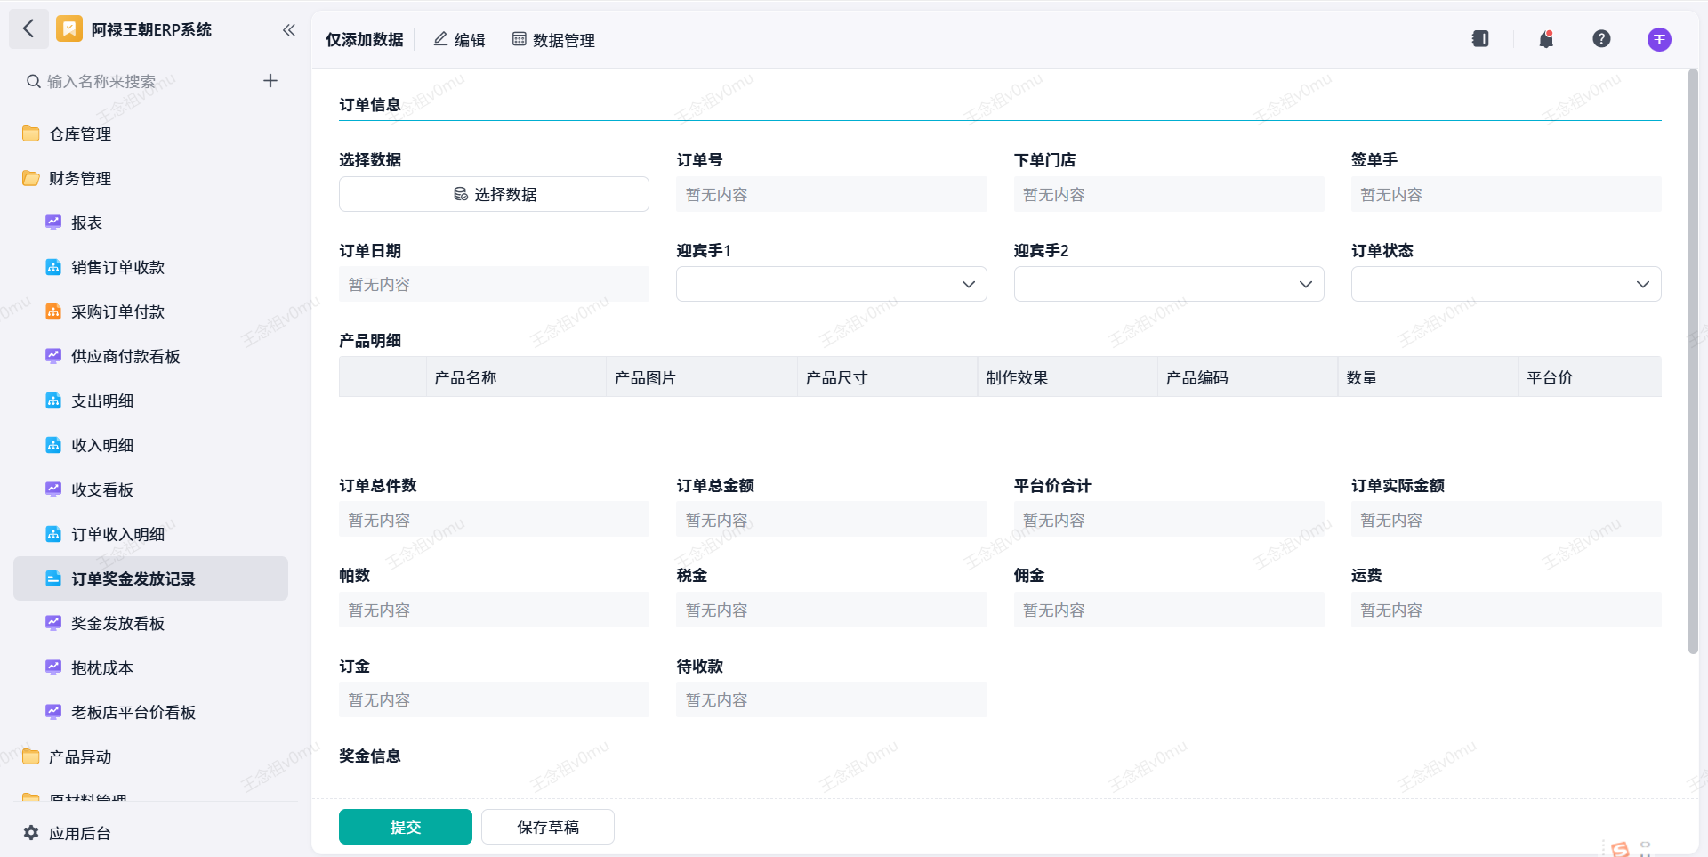Click the 平台价合计 field
The height and width of the screenshot is (857, 1708).
[1169, 520]
